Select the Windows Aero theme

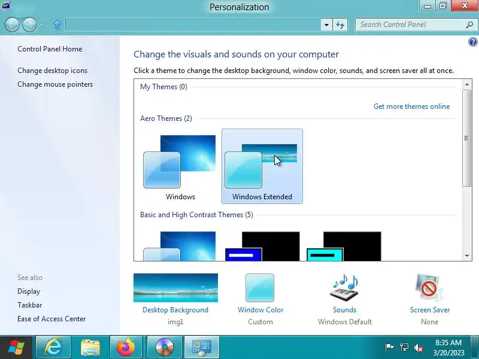[x=180, y=166]
